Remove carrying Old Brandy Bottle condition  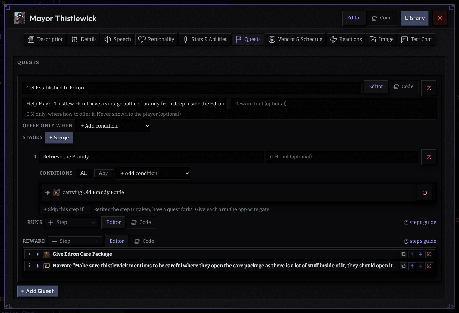point(425,193)
